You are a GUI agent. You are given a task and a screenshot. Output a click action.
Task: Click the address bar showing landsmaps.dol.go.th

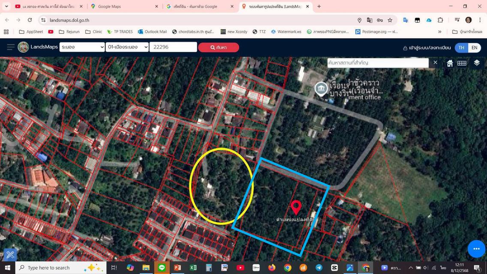[x=199, y=20]
